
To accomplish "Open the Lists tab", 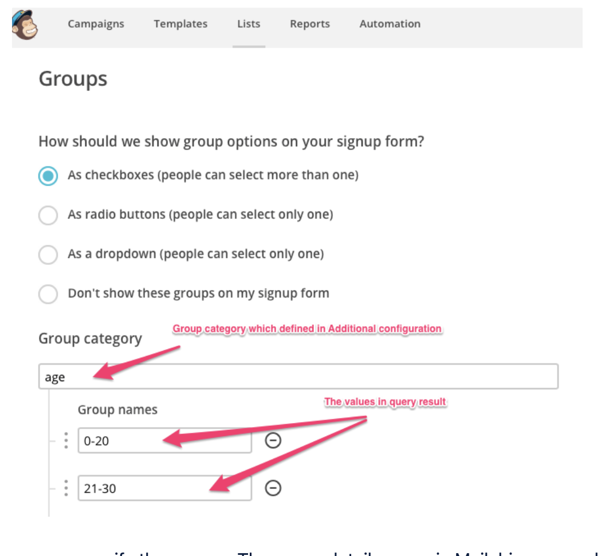I will tap(249, 24).
